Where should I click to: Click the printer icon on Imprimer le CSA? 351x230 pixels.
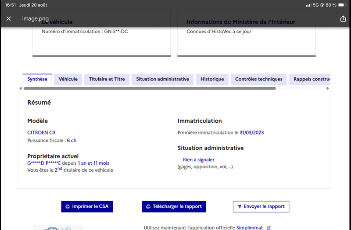point(68,206)
